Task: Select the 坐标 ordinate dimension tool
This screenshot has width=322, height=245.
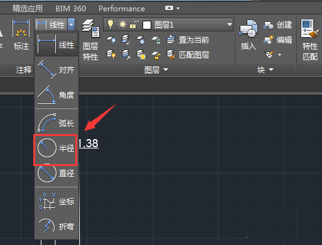Action: pos(56,202)
